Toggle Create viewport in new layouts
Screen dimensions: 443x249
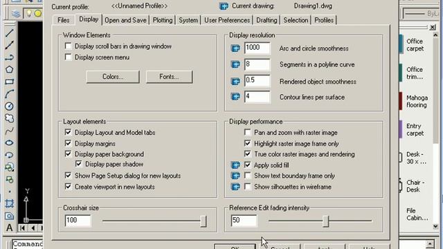coord(68,187)
